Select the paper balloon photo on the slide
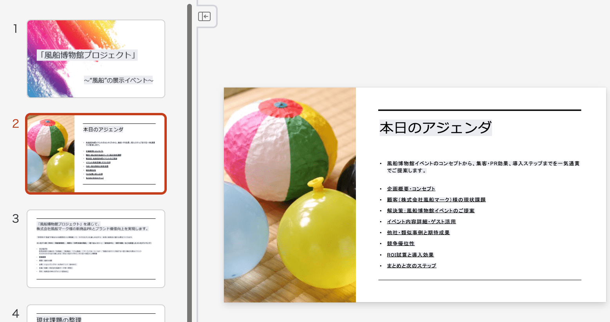The width and height of the screenshot is (610, 322). [x=290, y=195]
